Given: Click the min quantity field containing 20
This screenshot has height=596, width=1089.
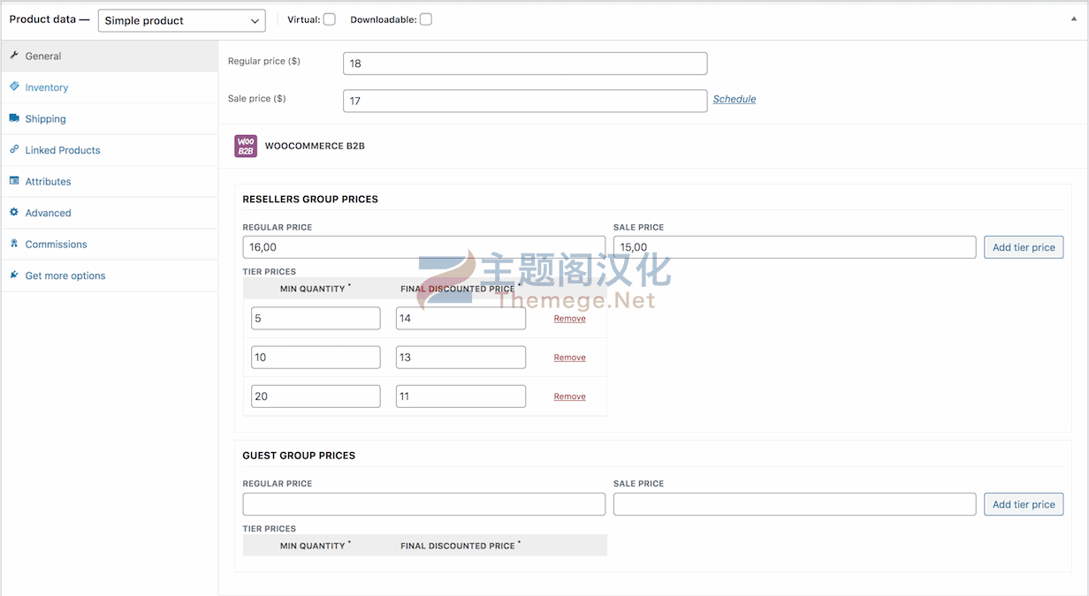Looking at the screenshot, I should (x=316, y=396).
